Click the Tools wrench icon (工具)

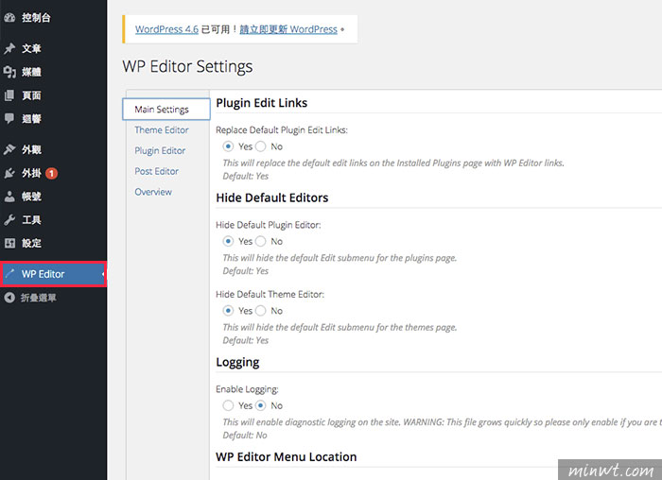pos(9,220)
